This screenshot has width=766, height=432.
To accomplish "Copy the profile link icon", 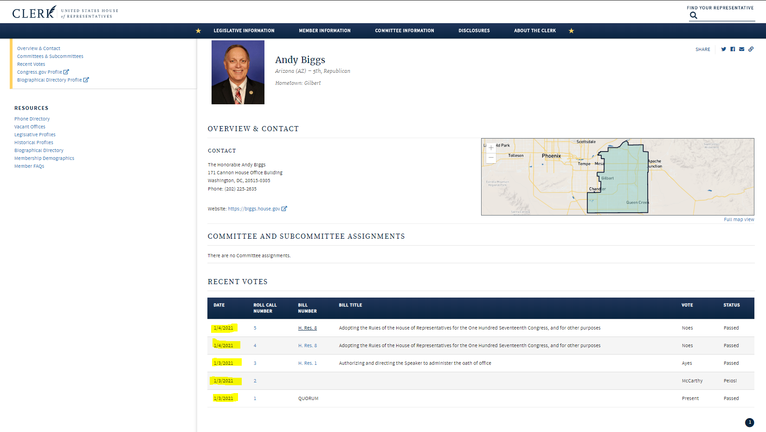I will coord(751,49).
